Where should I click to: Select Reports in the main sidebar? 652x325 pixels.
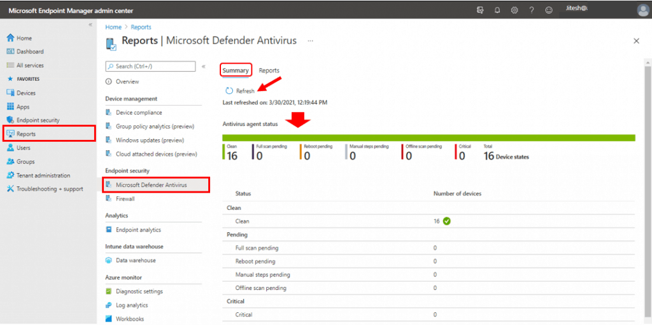[49, 134]
